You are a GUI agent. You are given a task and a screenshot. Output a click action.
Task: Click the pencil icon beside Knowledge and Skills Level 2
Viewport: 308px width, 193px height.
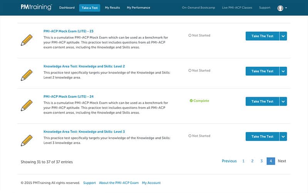(x=27, y=75)
